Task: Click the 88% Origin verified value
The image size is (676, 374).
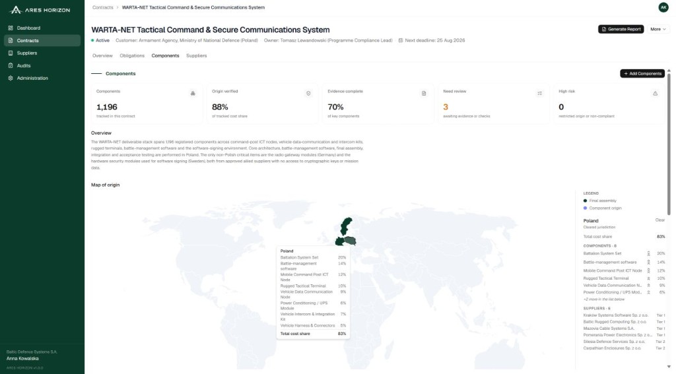Action: pyautogui.click(x=220, y=107)
